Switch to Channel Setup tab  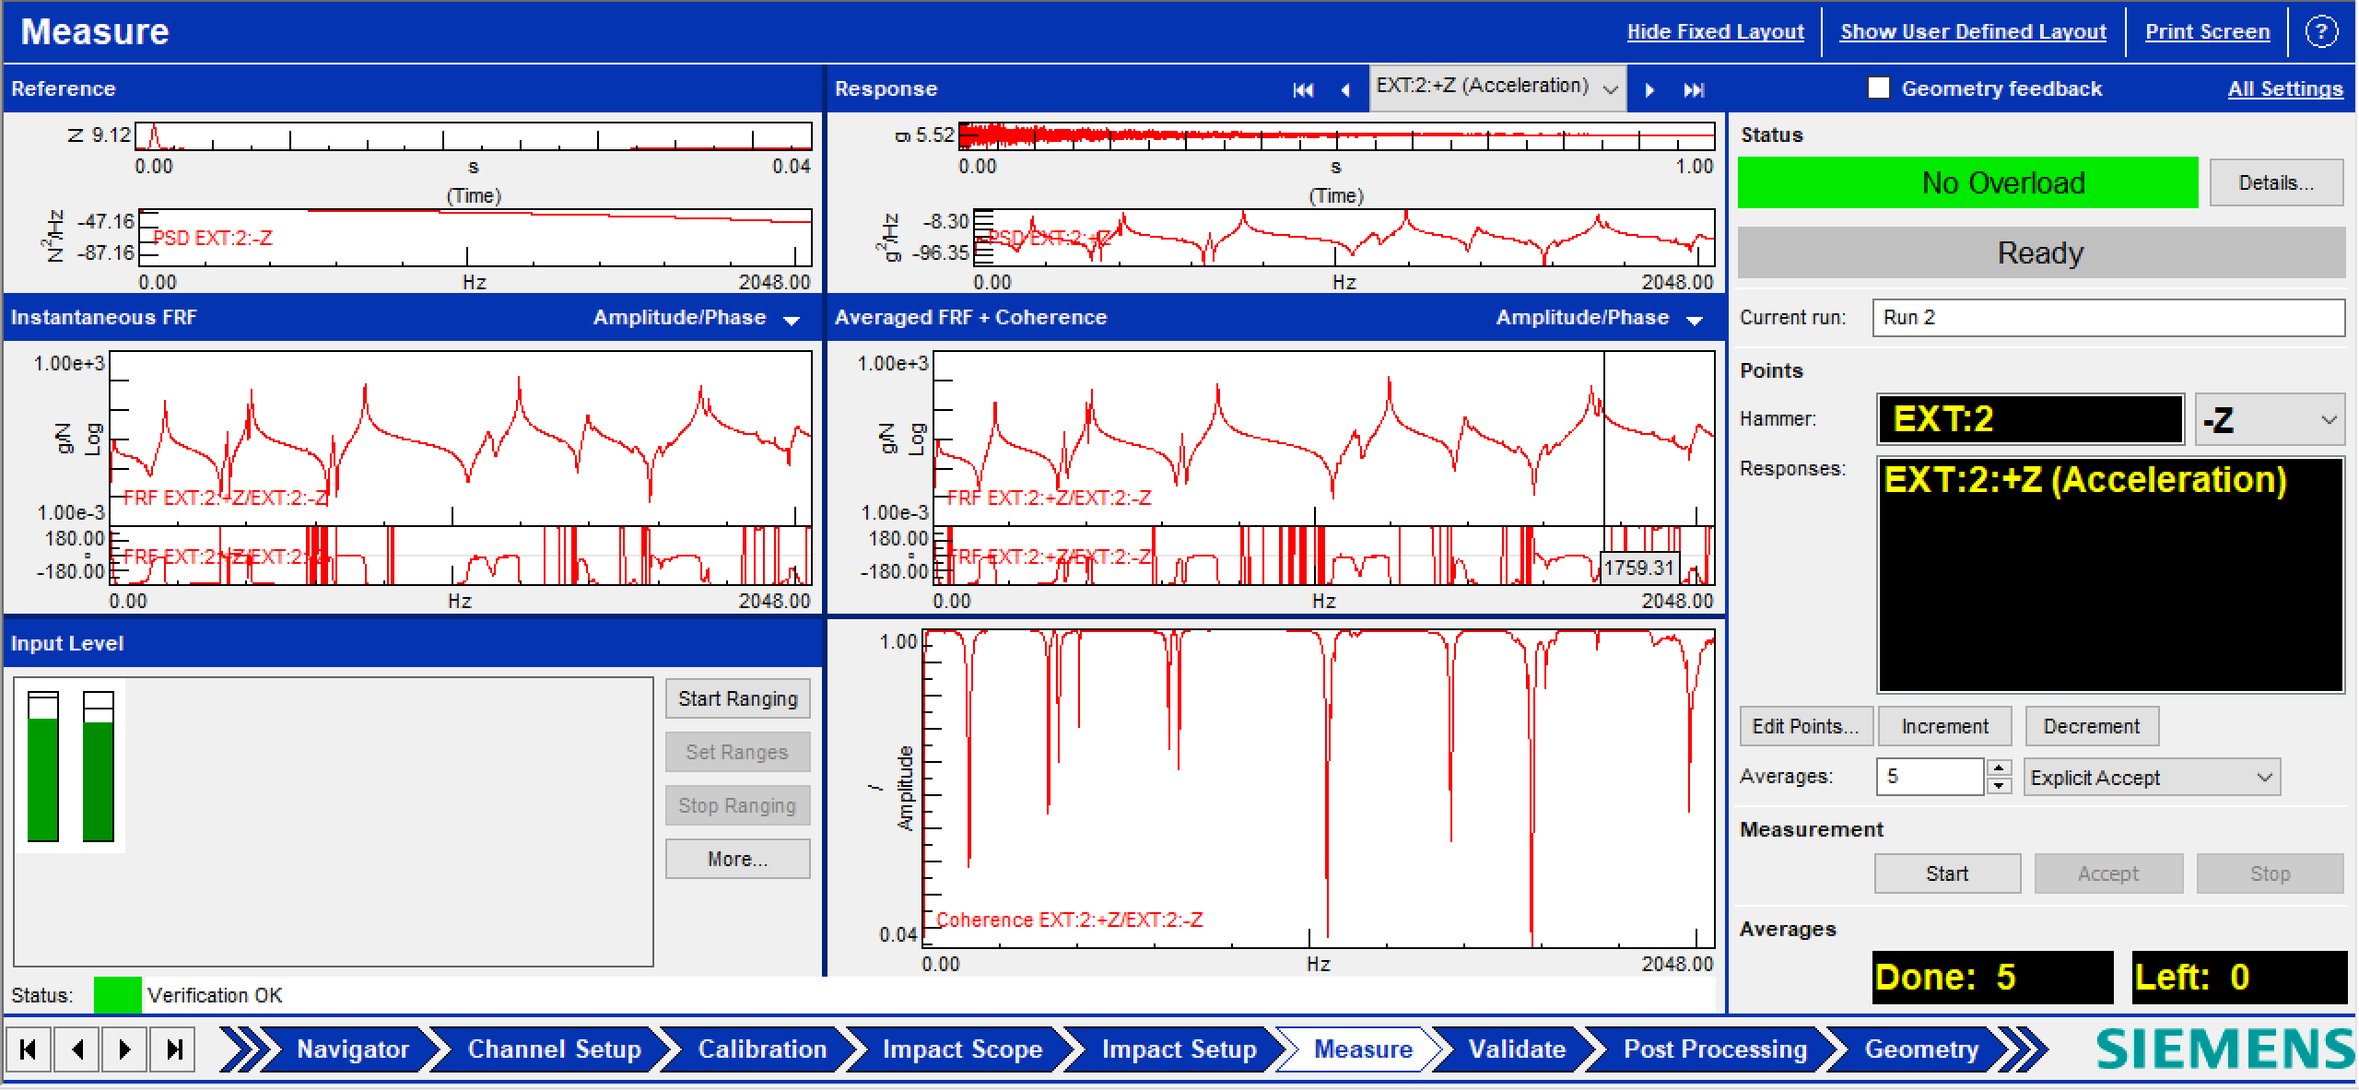(554, 1049)
